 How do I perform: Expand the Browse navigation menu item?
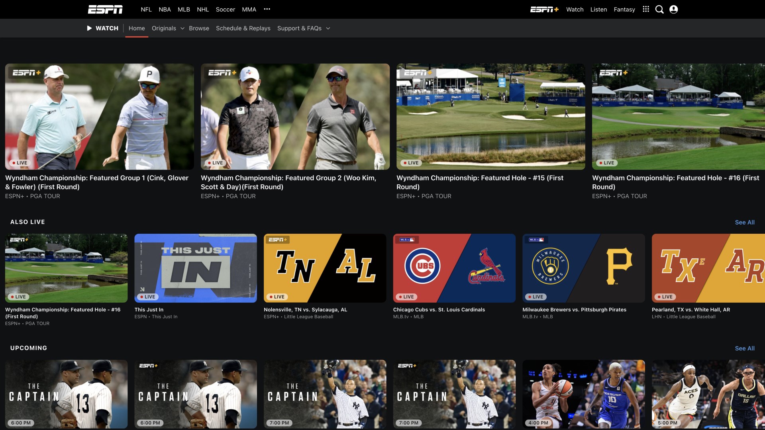click(198, 28)
